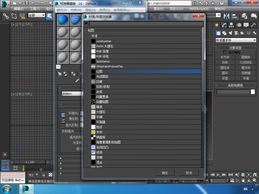Click Assign Material to Selection icon
Viewport: 259px width, 194px height.
[x=73, y=74]
